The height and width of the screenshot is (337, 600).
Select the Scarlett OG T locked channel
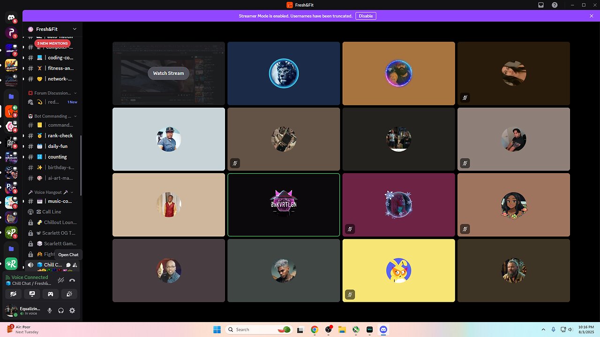click(52, 233)
